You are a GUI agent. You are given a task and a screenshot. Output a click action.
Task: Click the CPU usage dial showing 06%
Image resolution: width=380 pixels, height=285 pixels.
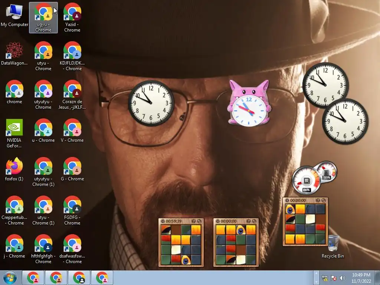(x=306, y=180)
